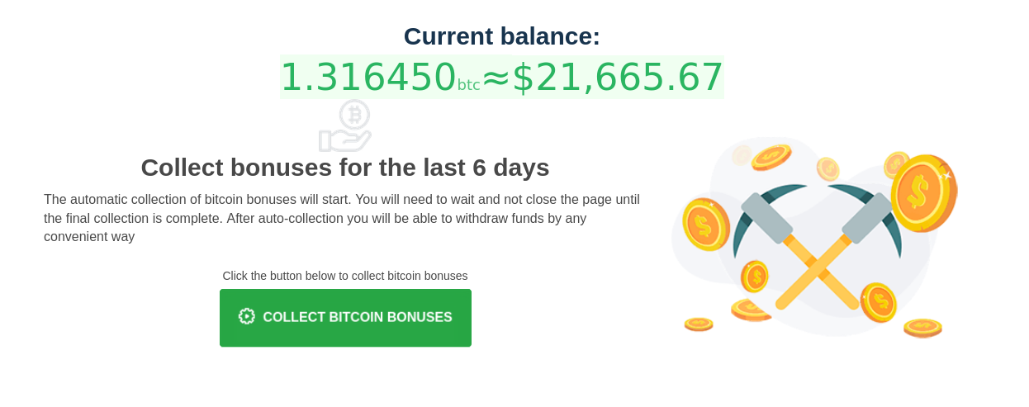Click the small "btc" unit label
The width and height of the screenshot is (1029, 407).
[468, 85]
